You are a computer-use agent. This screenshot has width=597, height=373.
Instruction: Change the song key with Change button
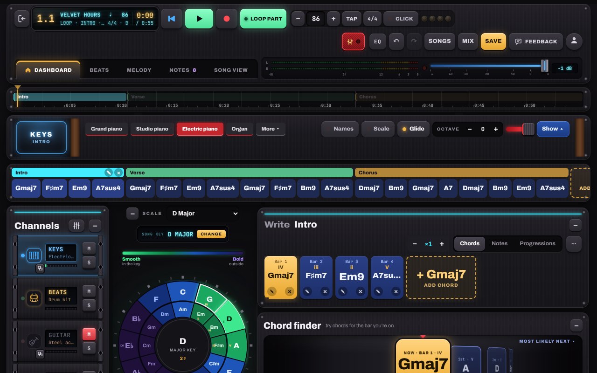211,234
